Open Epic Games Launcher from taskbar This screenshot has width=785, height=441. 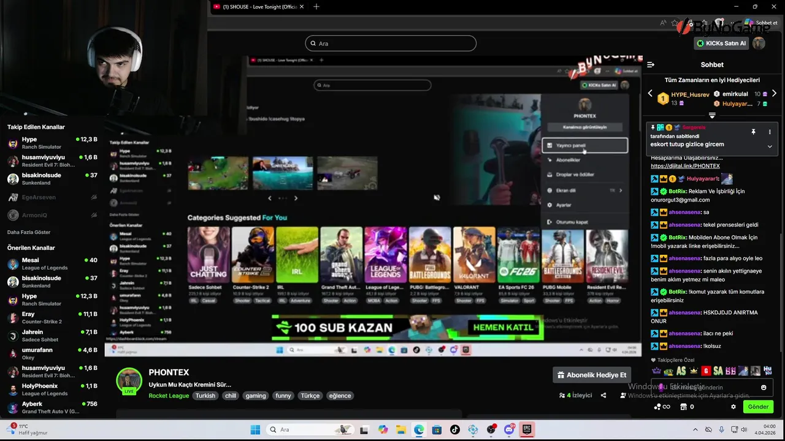tap(526, 429)
